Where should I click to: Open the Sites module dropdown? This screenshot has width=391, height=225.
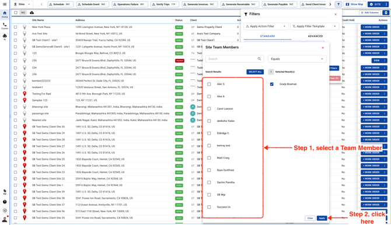(22, 4)
